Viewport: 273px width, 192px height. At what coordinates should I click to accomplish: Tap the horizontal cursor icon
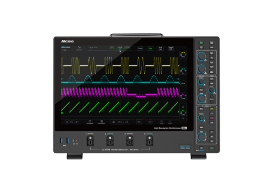point(162,122)
